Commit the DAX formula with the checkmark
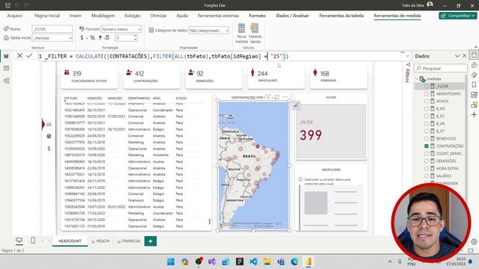 point(29,56)
